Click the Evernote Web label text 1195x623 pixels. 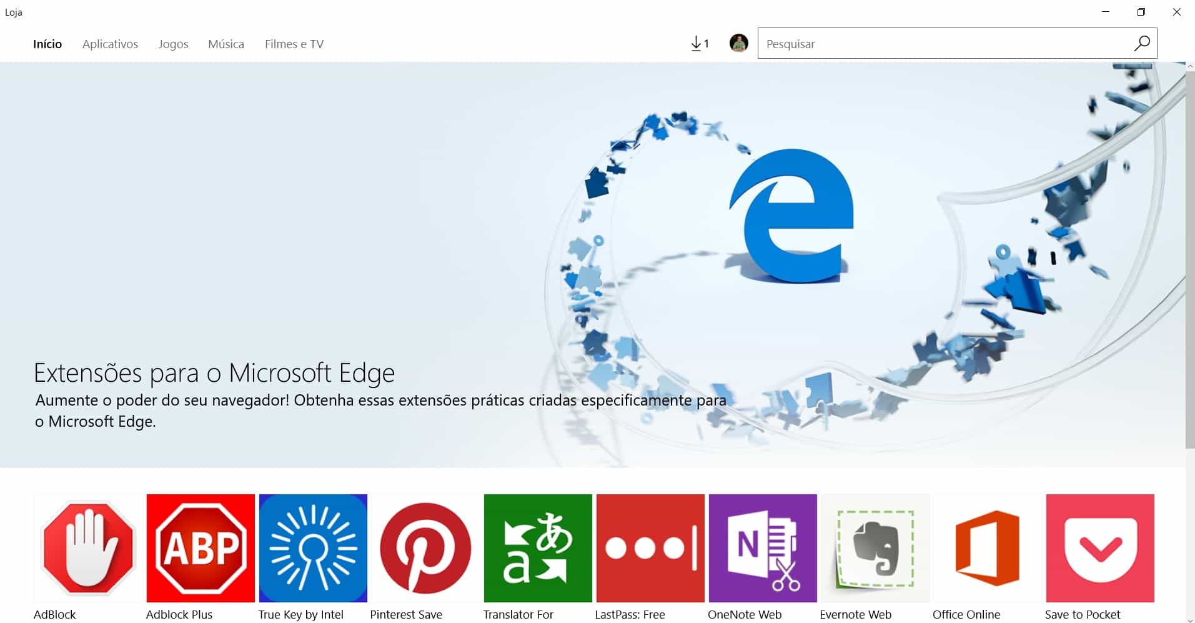click(856, 614)
